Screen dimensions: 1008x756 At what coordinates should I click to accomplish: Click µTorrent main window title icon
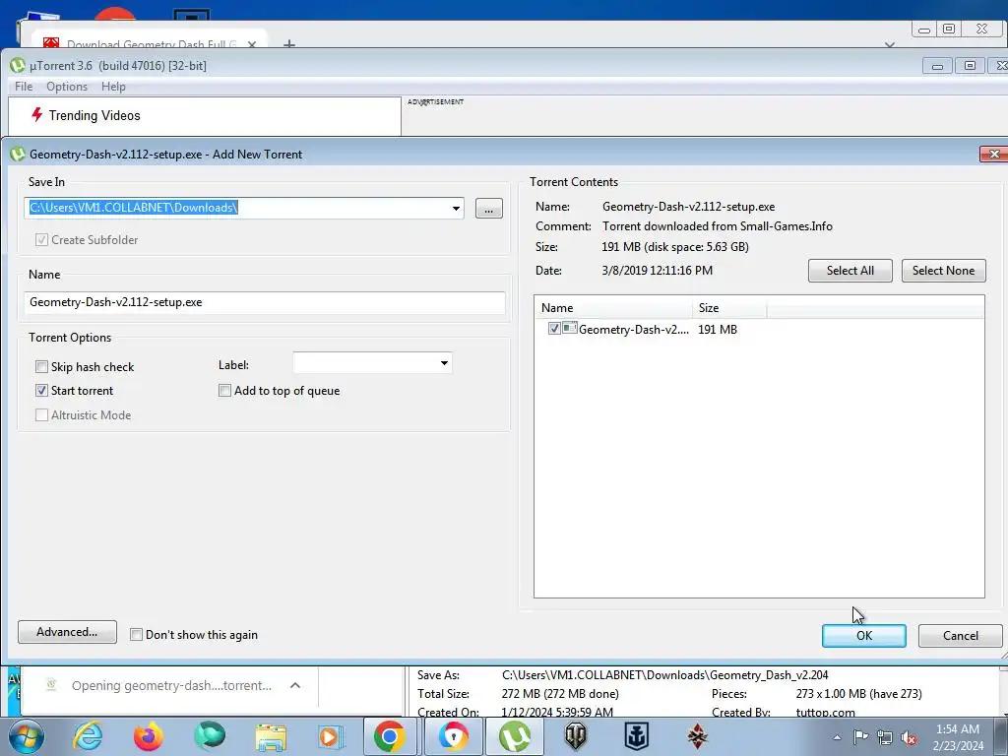tap(18, 66)
